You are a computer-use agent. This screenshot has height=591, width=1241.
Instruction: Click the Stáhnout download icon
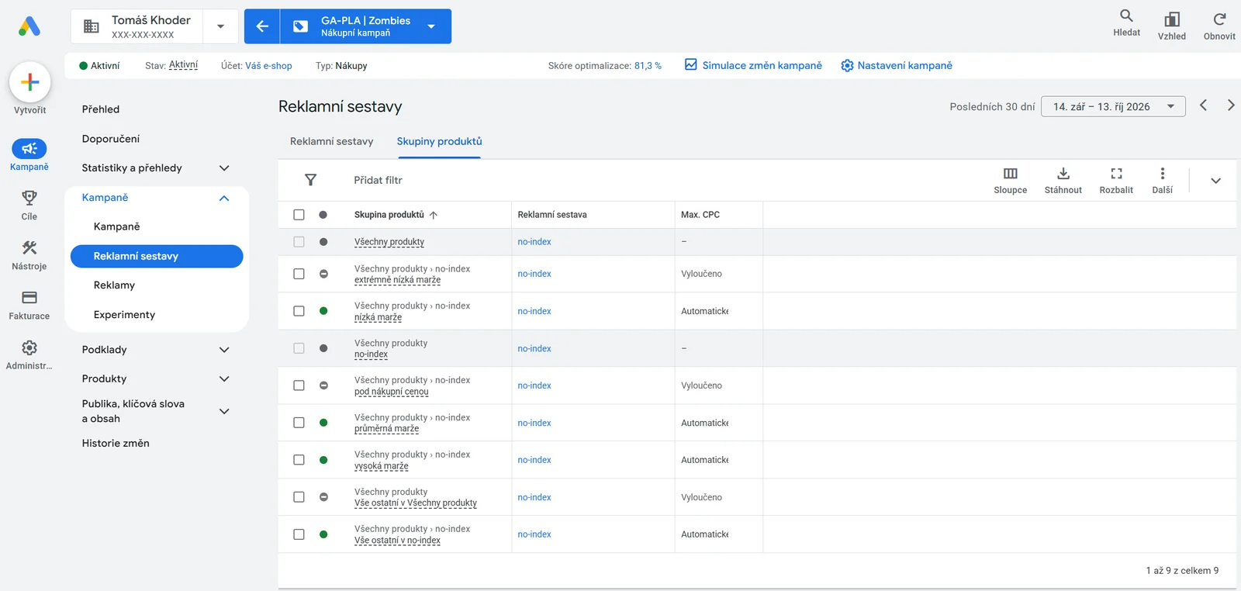coord(1063,174)
